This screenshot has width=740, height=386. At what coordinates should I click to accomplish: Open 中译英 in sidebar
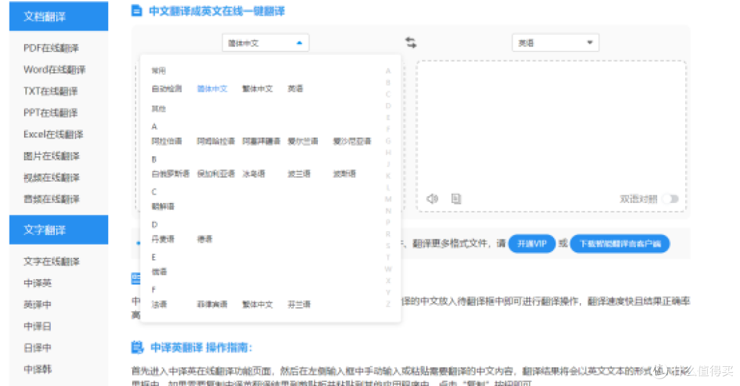pos(37,283)
